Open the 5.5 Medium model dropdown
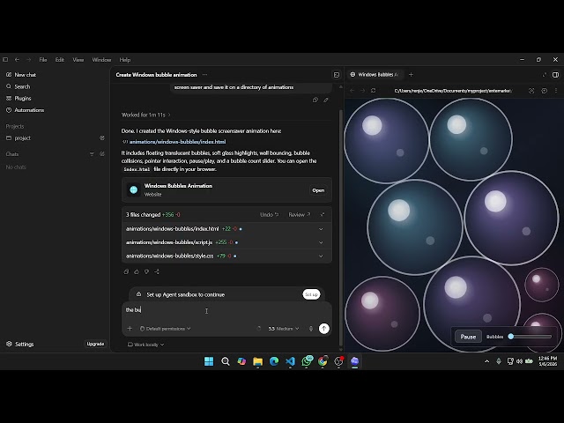 [284, 329]
